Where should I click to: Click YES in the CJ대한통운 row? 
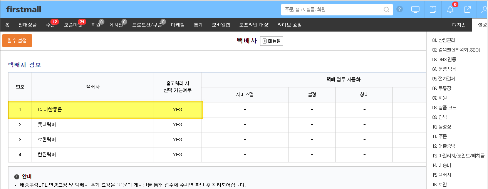point(178,110)
